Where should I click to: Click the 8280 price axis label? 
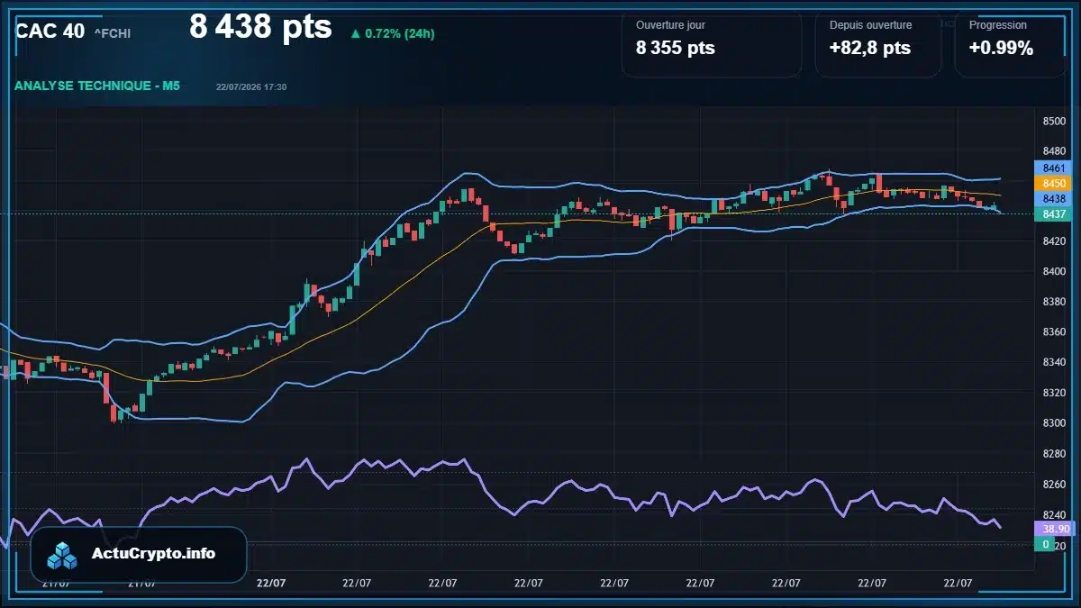1054,453
